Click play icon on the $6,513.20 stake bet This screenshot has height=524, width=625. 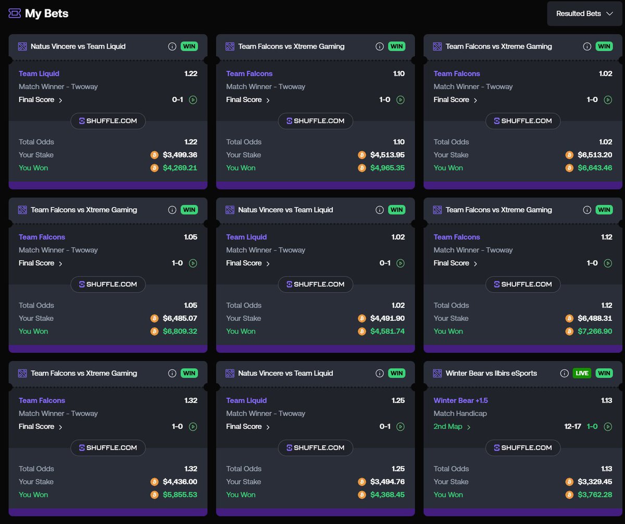608,100
